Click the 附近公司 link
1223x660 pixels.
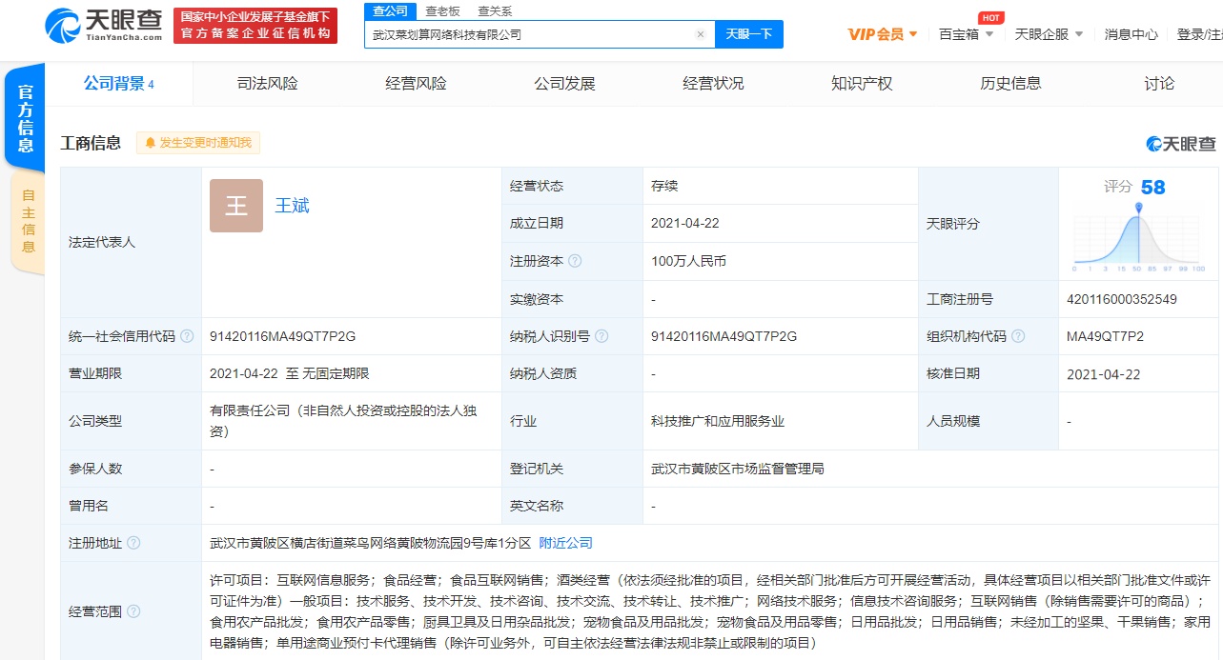point(565,543)
